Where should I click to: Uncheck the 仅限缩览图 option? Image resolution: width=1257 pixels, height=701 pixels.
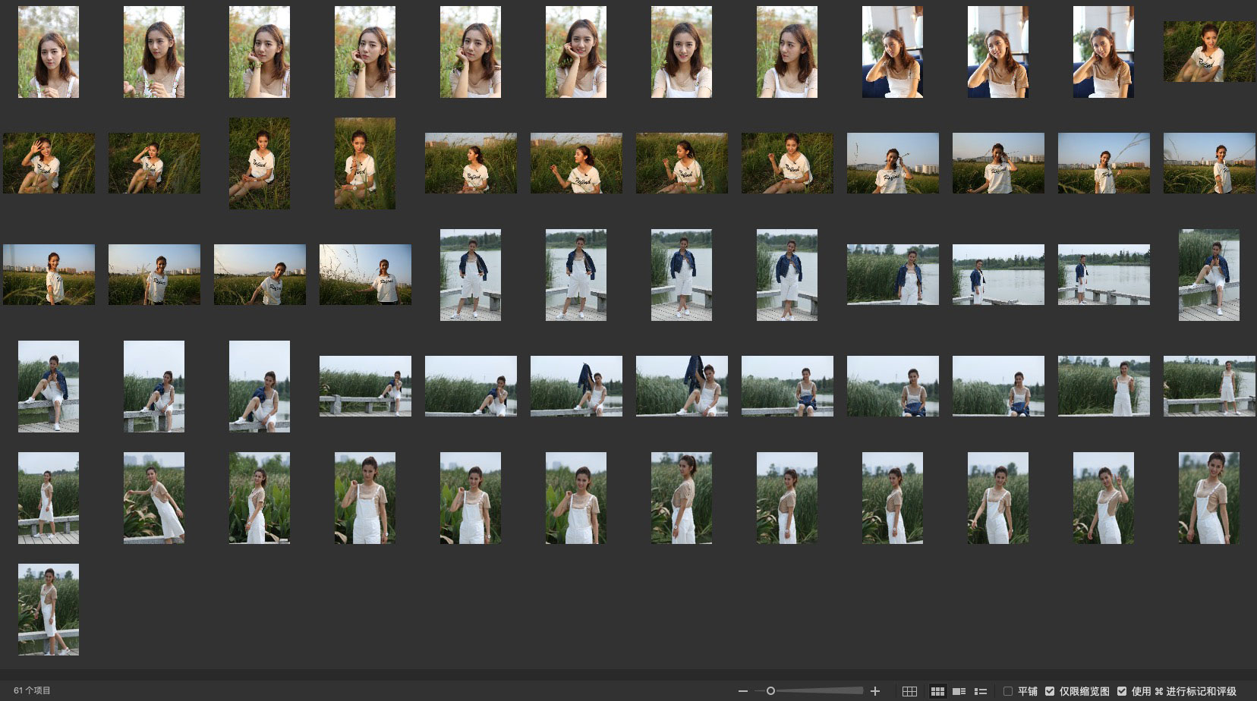1050,691
